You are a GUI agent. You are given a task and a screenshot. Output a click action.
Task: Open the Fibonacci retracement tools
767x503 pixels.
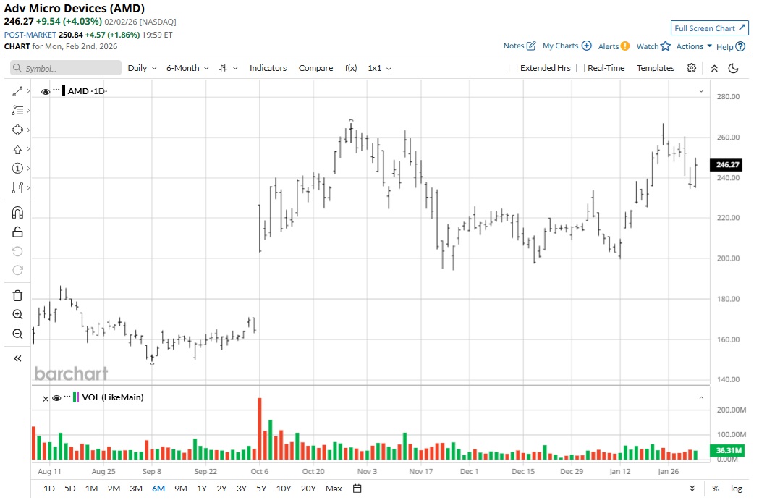pos(17,111)
